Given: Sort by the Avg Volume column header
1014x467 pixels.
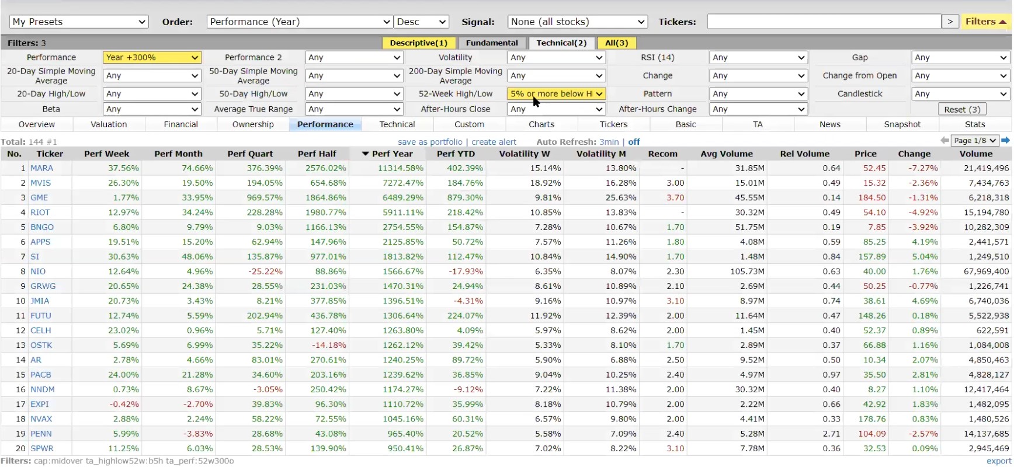Looking at the screenshot, I should coord(727,154).
